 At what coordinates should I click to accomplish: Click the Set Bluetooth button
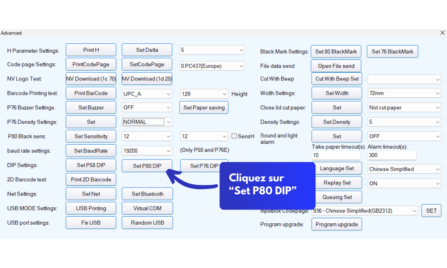(148, 194)
